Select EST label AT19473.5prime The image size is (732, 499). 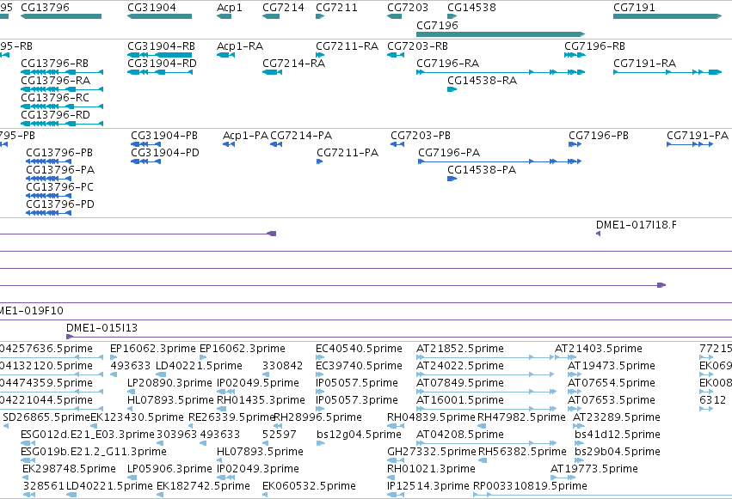(611, 366)
